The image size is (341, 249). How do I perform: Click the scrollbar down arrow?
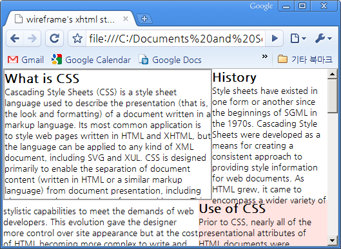coord(332,241)
